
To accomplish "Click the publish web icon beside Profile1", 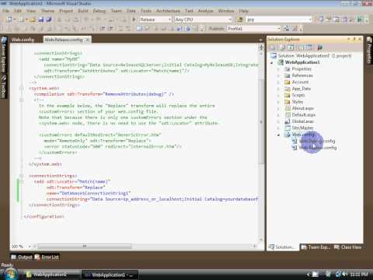I will (287, 29).
